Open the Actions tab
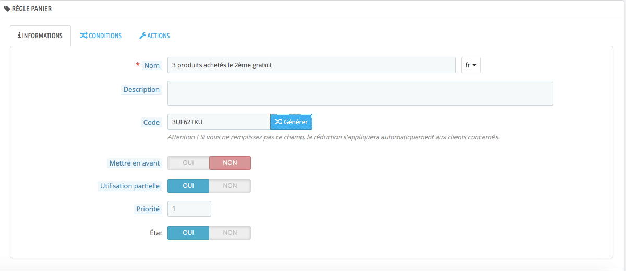The image size is (626, 271). point(154,36)
